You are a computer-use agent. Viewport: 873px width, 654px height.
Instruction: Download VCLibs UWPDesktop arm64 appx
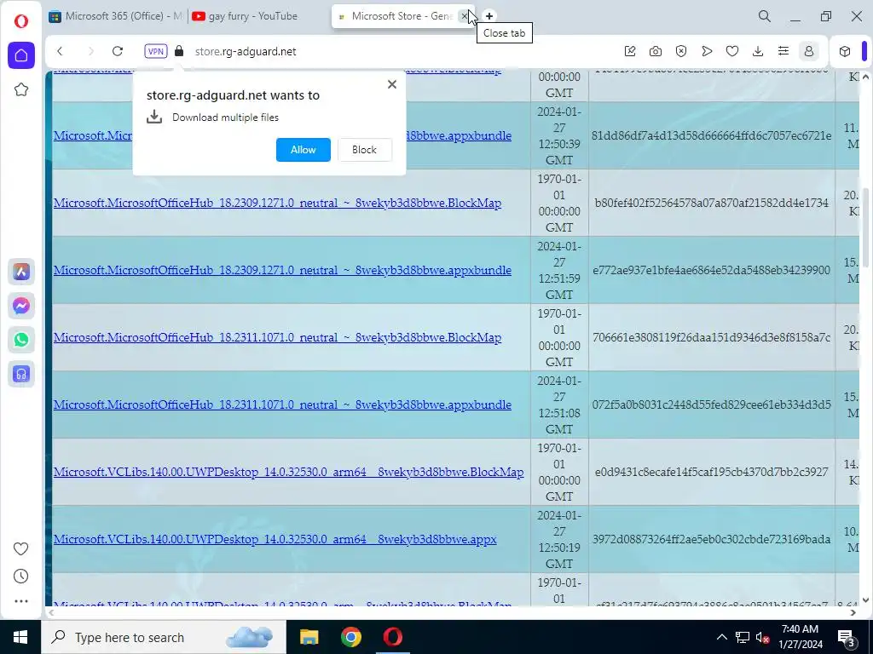click(x=275, y=539)
